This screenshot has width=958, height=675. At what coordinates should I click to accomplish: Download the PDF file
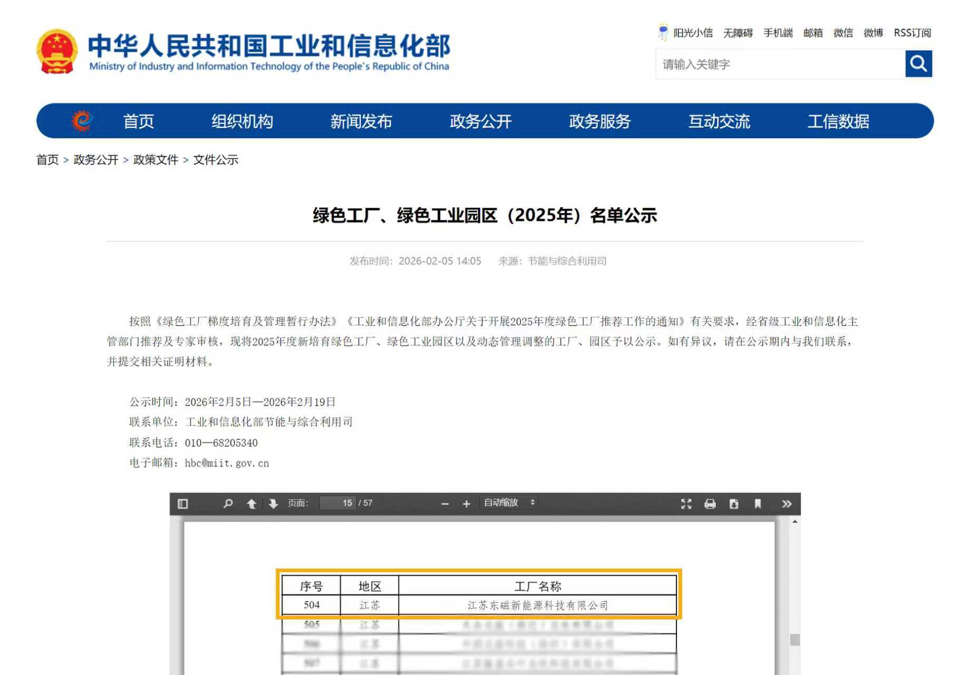pyautogui.click(x=733, y=504)
